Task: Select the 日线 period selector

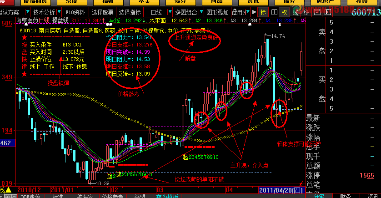Action: pyautogui.click(x=156, y=12)
